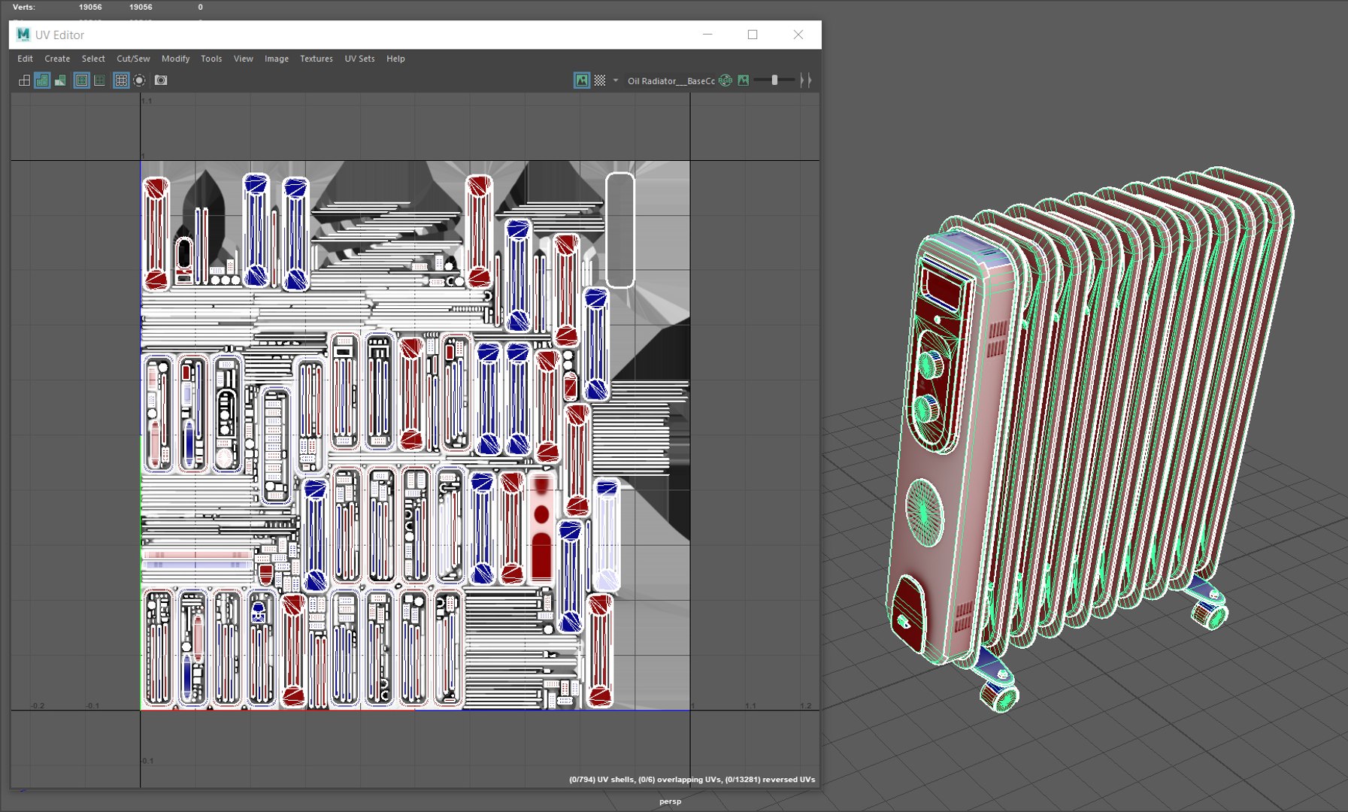Click the RGB channels icon
1348x812 pixels.
tap(725, 80)
